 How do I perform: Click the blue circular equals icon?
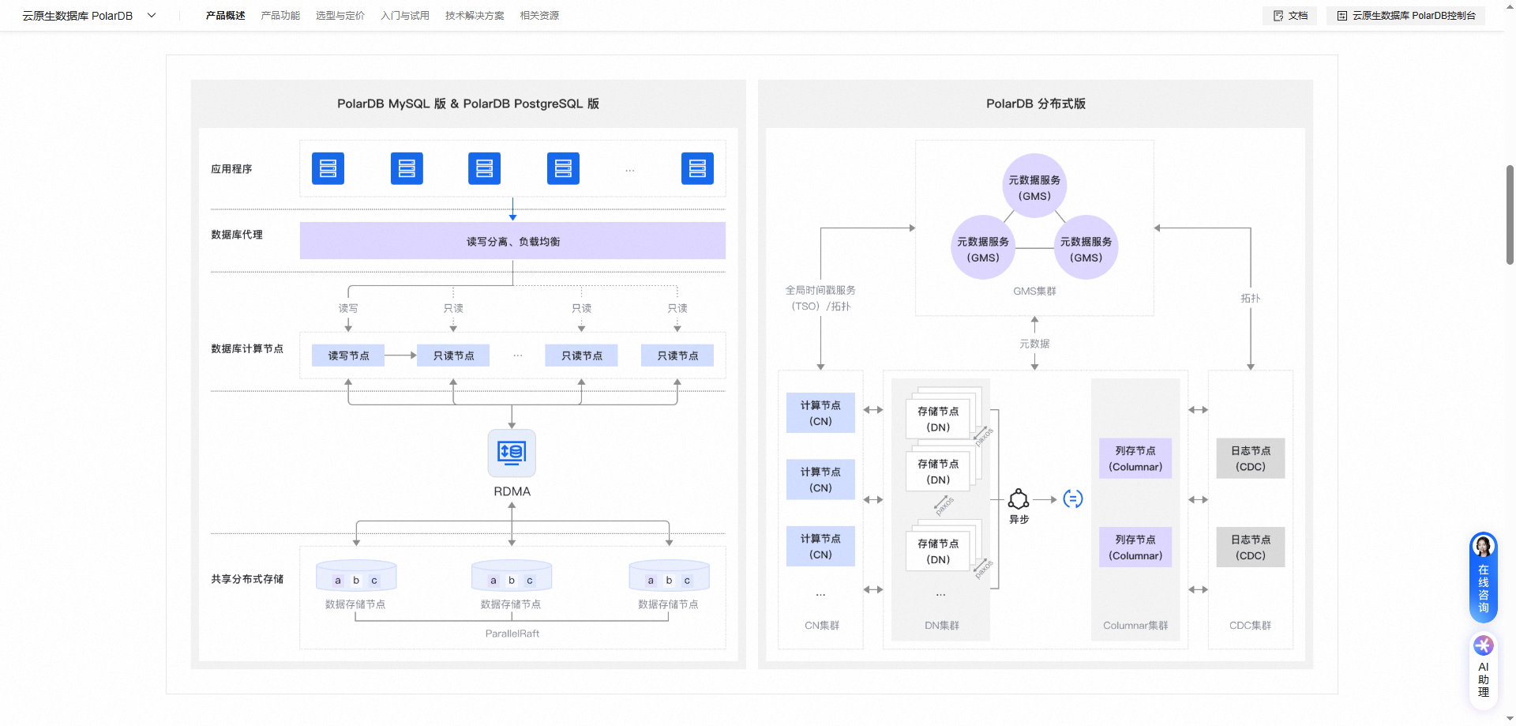[1073, 498]
